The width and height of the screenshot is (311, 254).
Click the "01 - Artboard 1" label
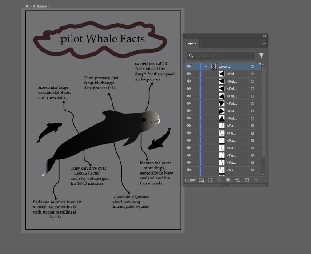click(38, 6)
